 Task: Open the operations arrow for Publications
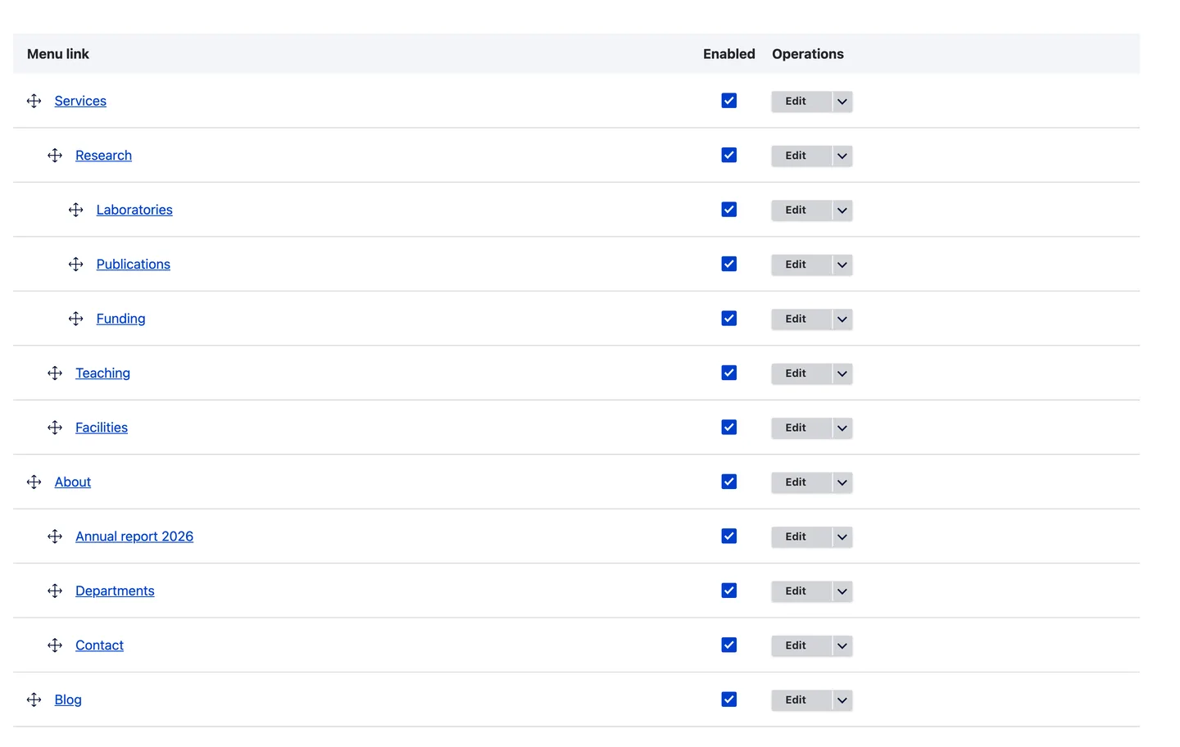842,265
